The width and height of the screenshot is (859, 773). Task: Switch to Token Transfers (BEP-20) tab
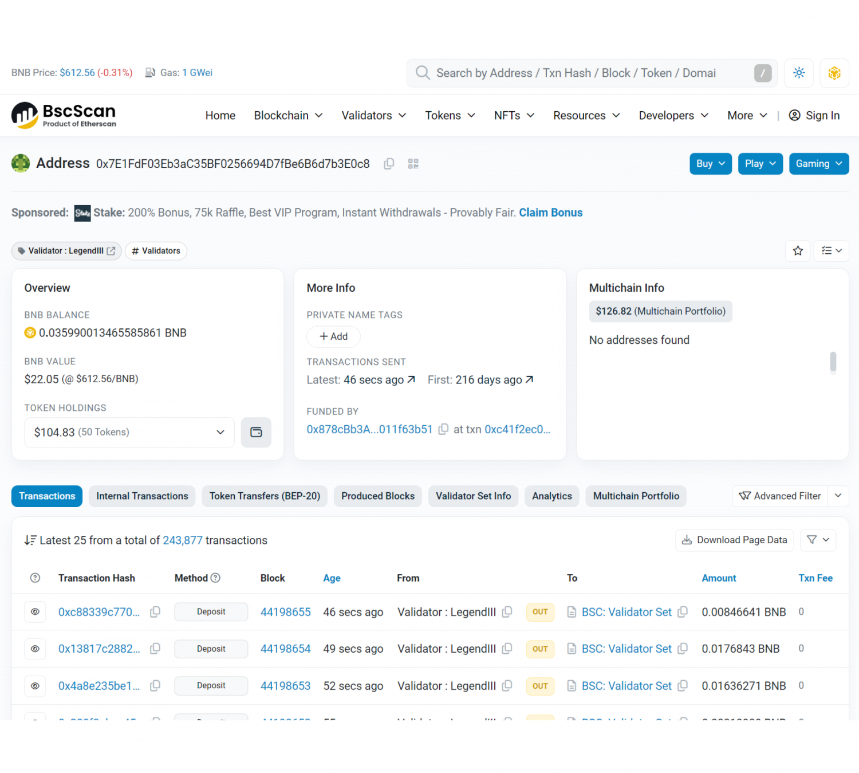(x=265, y=496)
